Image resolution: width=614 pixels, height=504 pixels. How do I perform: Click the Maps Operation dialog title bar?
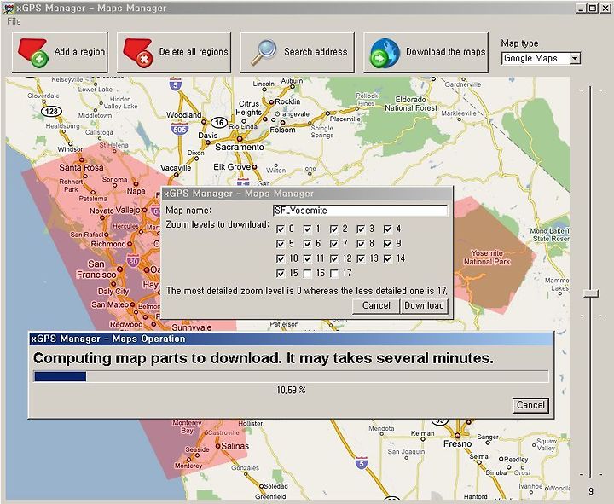(292, 339)
